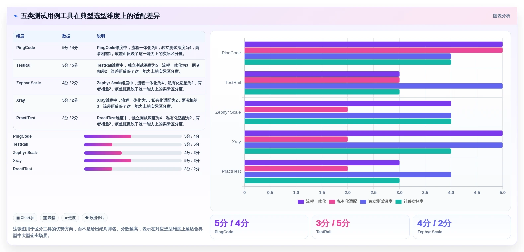Click the 进度 tag chip
Viewport: 524px width, 252px height.
[70, 218]
